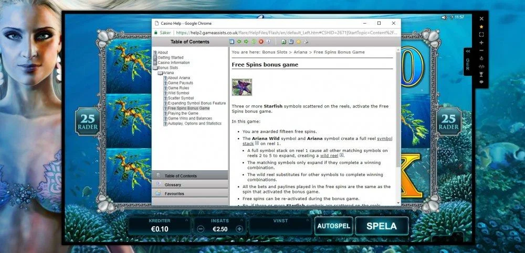
Task: Click the green page toolbar icon
Action: coord(283,42)
